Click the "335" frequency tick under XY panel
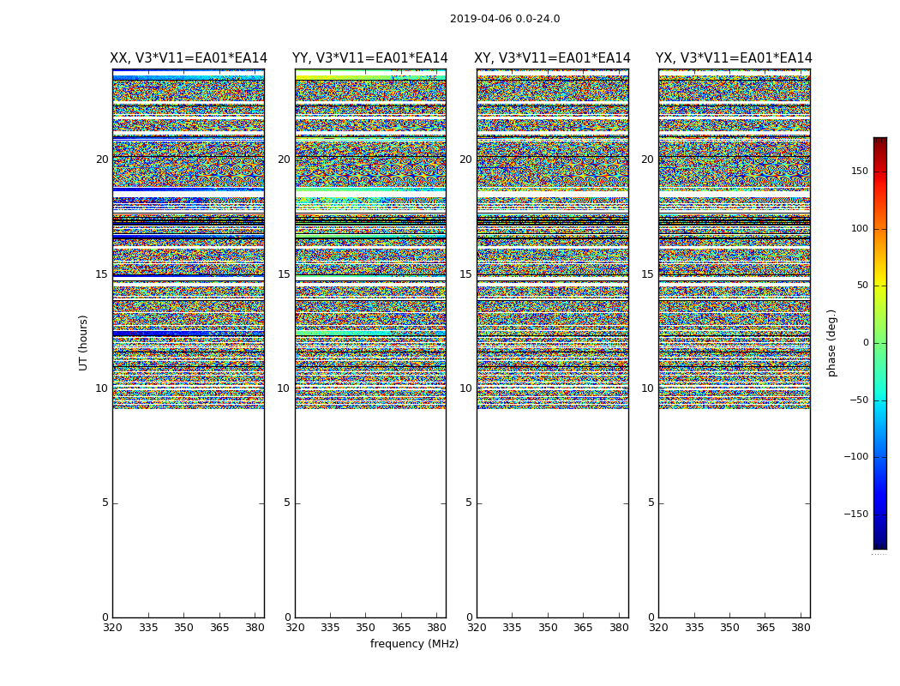This screenshot has height=686, width=900. (x=512, y=628)
